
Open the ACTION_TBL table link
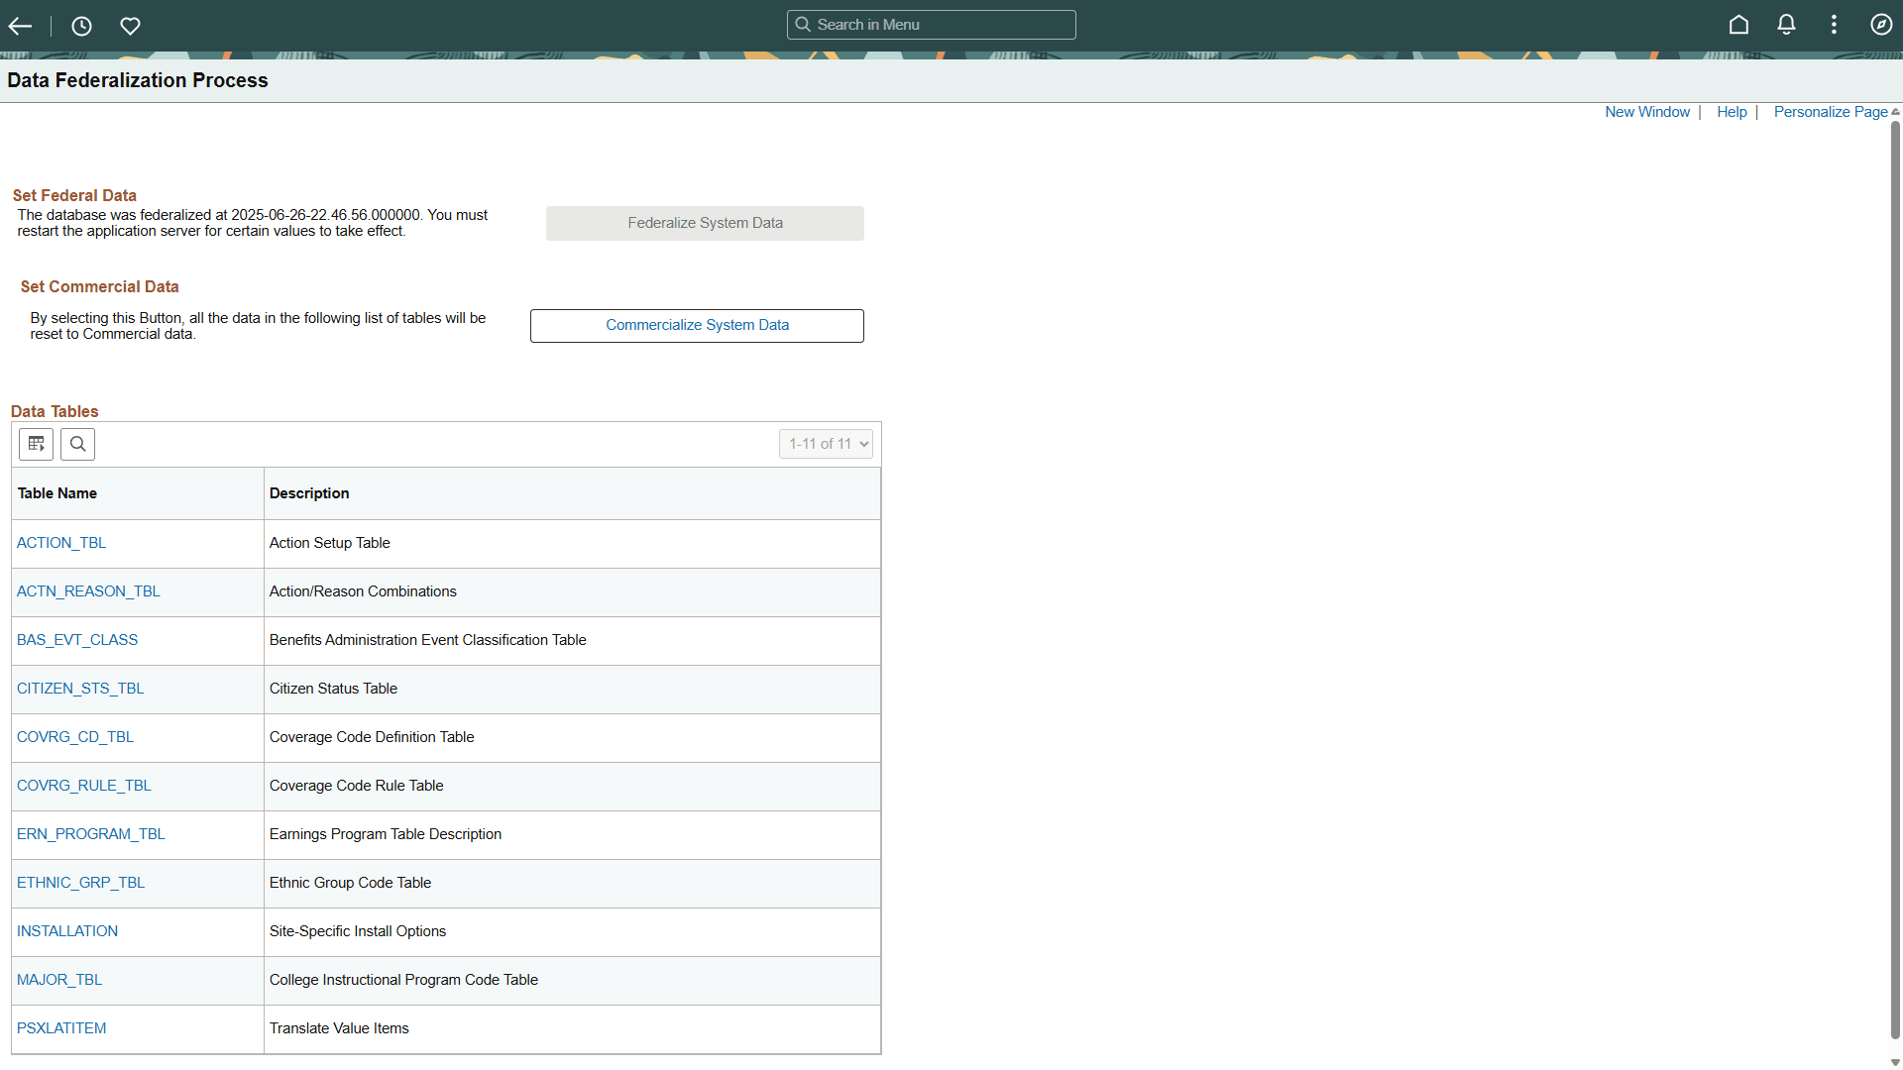[61, 543]
